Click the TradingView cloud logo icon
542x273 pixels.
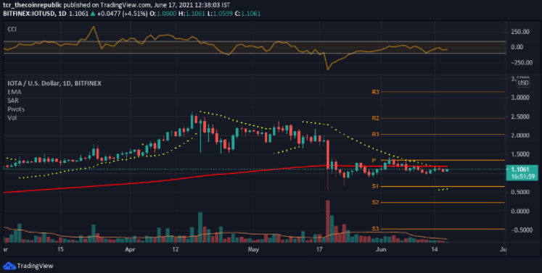point(9,266)
